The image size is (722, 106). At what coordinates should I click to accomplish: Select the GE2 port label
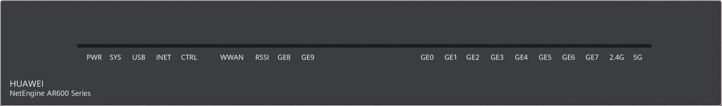473,57
